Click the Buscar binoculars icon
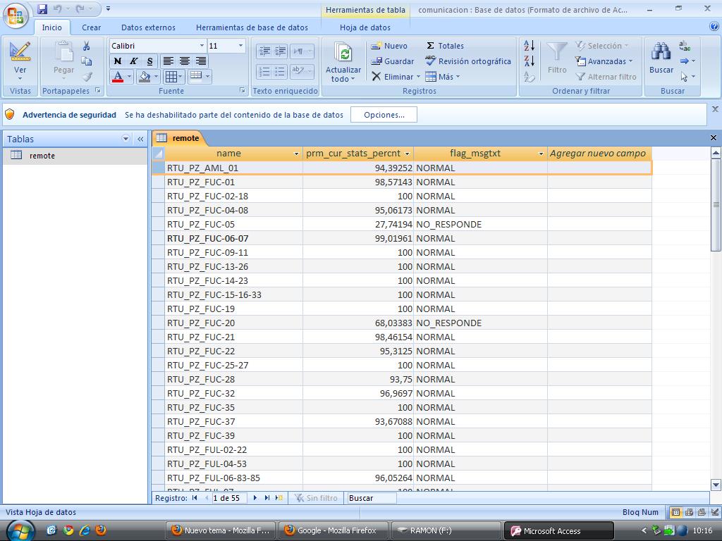Image resolution: width=722 pixels, height=541 pixels. click(661, 52)
